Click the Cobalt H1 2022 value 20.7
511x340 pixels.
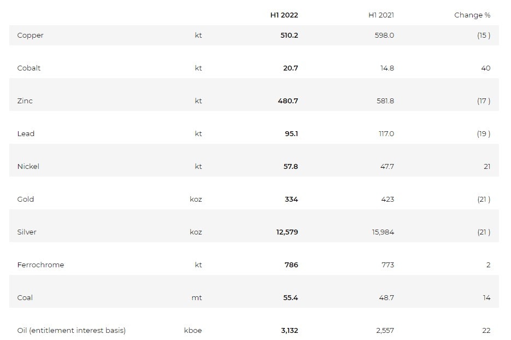[x=290, y=68]
